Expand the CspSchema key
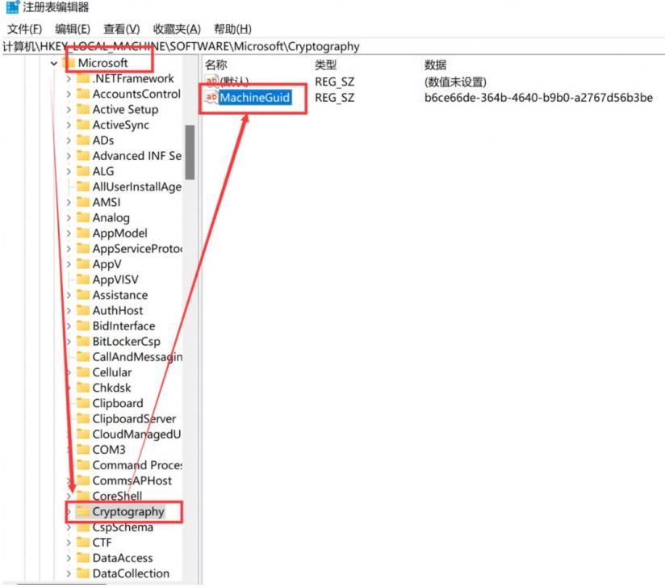 [x=69, y=527]
